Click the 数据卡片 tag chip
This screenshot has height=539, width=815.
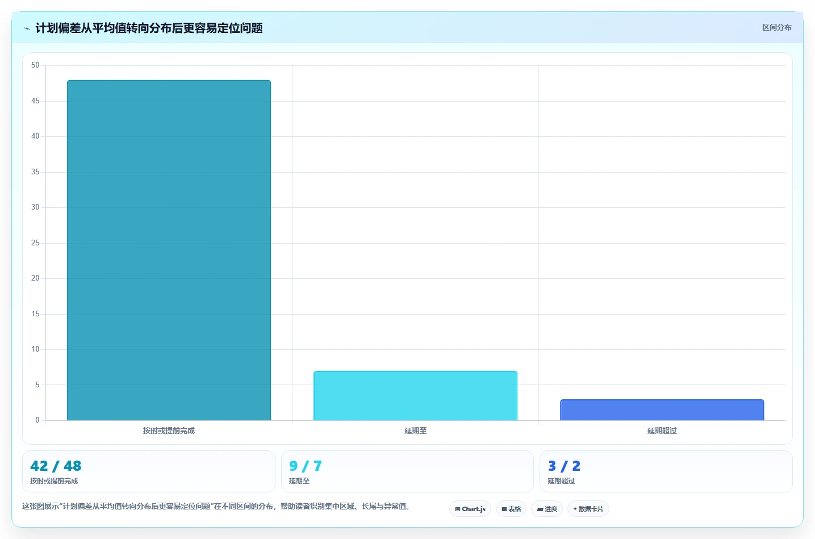tap(588, 509)
